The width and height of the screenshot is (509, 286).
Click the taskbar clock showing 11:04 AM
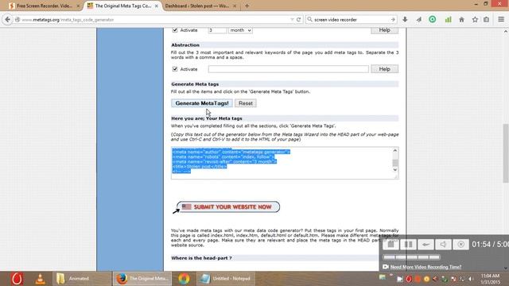point(490,279)
